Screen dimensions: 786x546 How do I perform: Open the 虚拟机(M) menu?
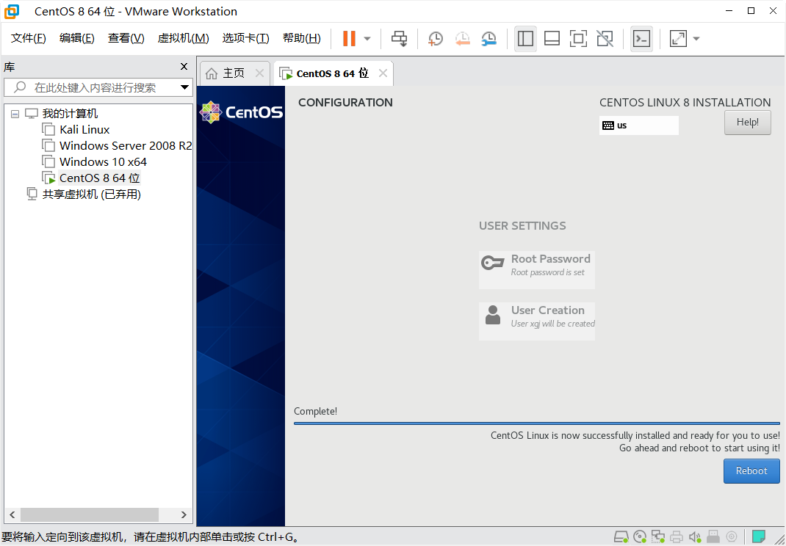(183, 38)
